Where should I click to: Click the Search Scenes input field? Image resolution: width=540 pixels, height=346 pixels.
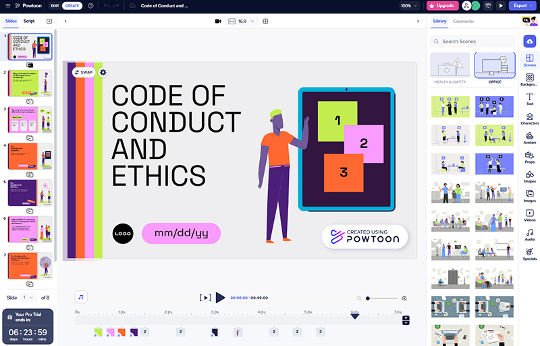473,42
